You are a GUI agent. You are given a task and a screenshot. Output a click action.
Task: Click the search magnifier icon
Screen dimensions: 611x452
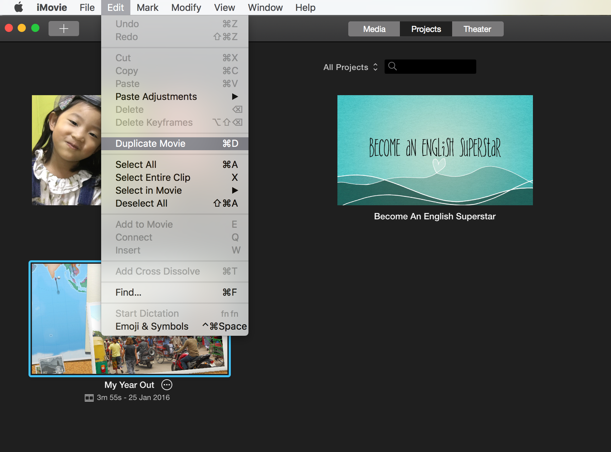click(x=392, y=66)
